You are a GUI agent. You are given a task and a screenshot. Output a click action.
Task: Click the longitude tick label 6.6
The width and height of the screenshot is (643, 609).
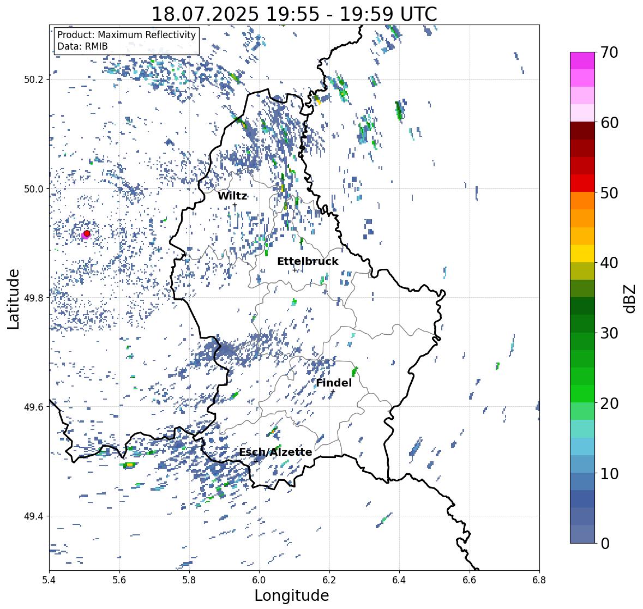coord(470,580)
